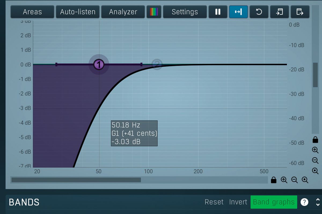The width and height of the screenshot is (322, 214).
Task: Open the Settings menu
Action: pos(185,12)
